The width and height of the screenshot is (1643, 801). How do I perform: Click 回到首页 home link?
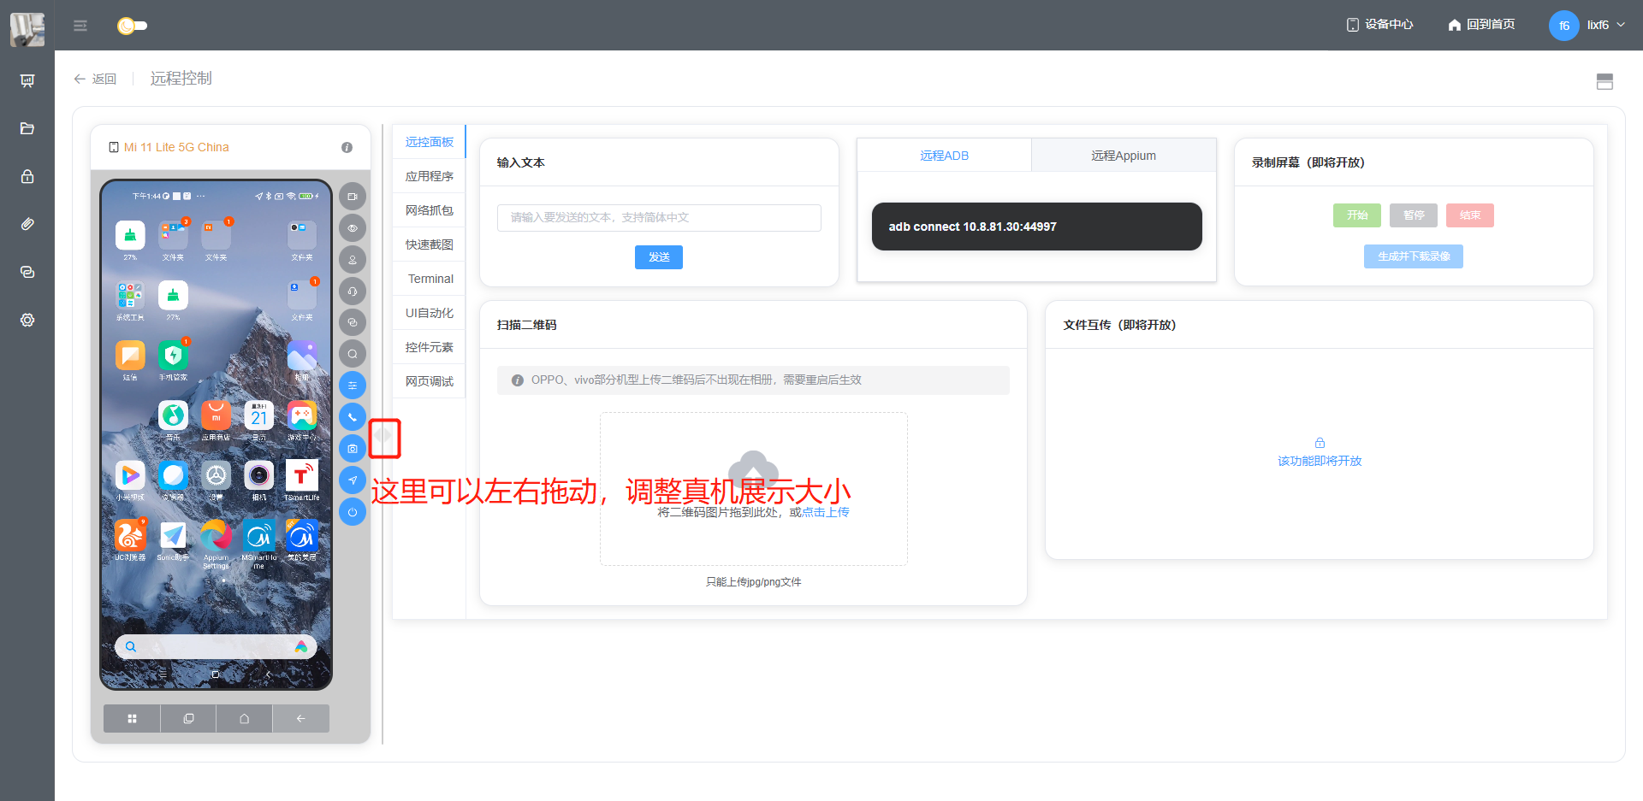(1481, 25)
